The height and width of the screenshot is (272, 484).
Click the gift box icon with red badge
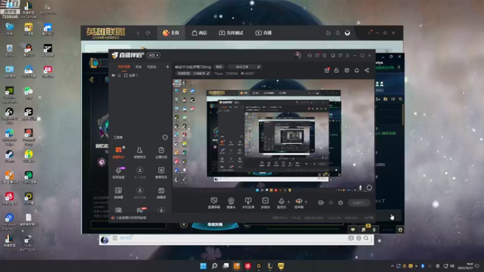pyautogui.click(x=327, y=70)
